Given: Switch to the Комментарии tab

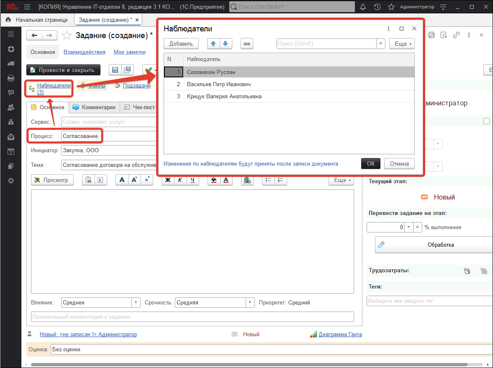Looking at the screenshot, I should click(94, 107).
